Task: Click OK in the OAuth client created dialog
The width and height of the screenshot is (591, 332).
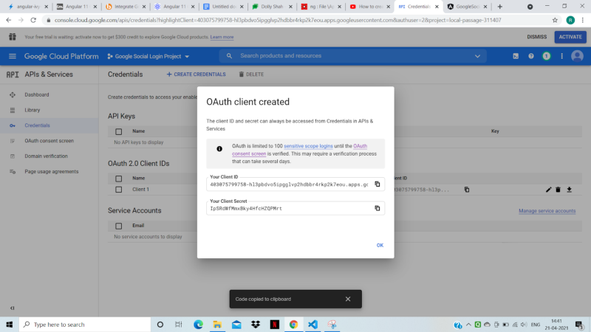Action: (x=380, y=245)
